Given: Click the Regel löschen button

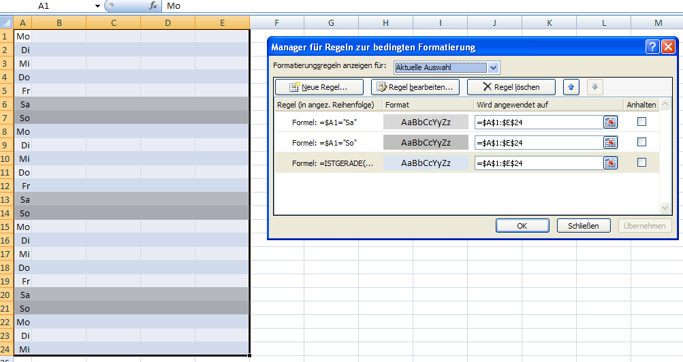Looking at the screenshot, I should (x=511, y=87).
